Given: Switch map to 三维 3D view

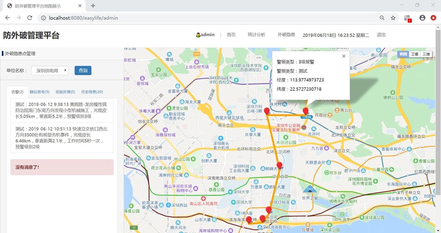Looking at the screenshot, I should click(x=426, y=54).
